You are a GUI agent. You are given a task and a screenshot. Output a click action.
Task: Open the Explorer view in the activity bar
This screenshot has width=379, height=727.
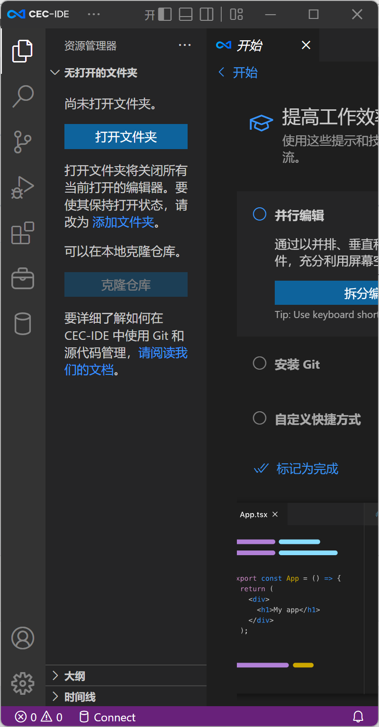pos(23,51)
